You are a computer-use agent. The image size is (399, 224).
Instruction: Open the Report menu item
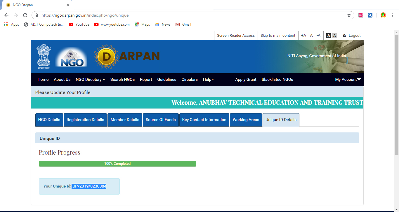tap(146, 79)
